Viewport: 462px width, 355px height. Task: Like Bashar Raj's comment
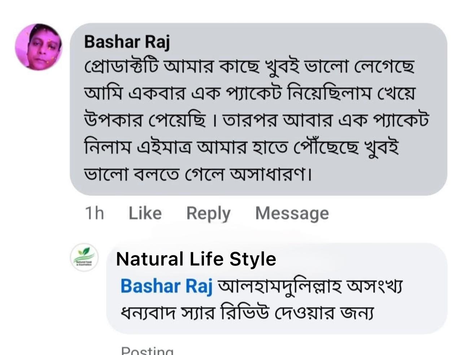click(x=145, y=213)
